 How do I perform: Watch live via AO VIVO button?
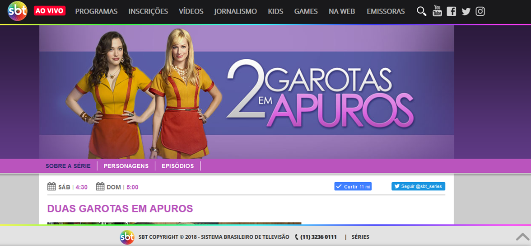click(50, 11)
